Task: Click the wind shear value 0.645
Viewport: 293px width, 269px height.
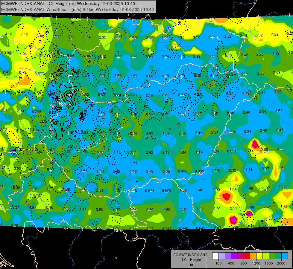Action: [x=201, y=228]
